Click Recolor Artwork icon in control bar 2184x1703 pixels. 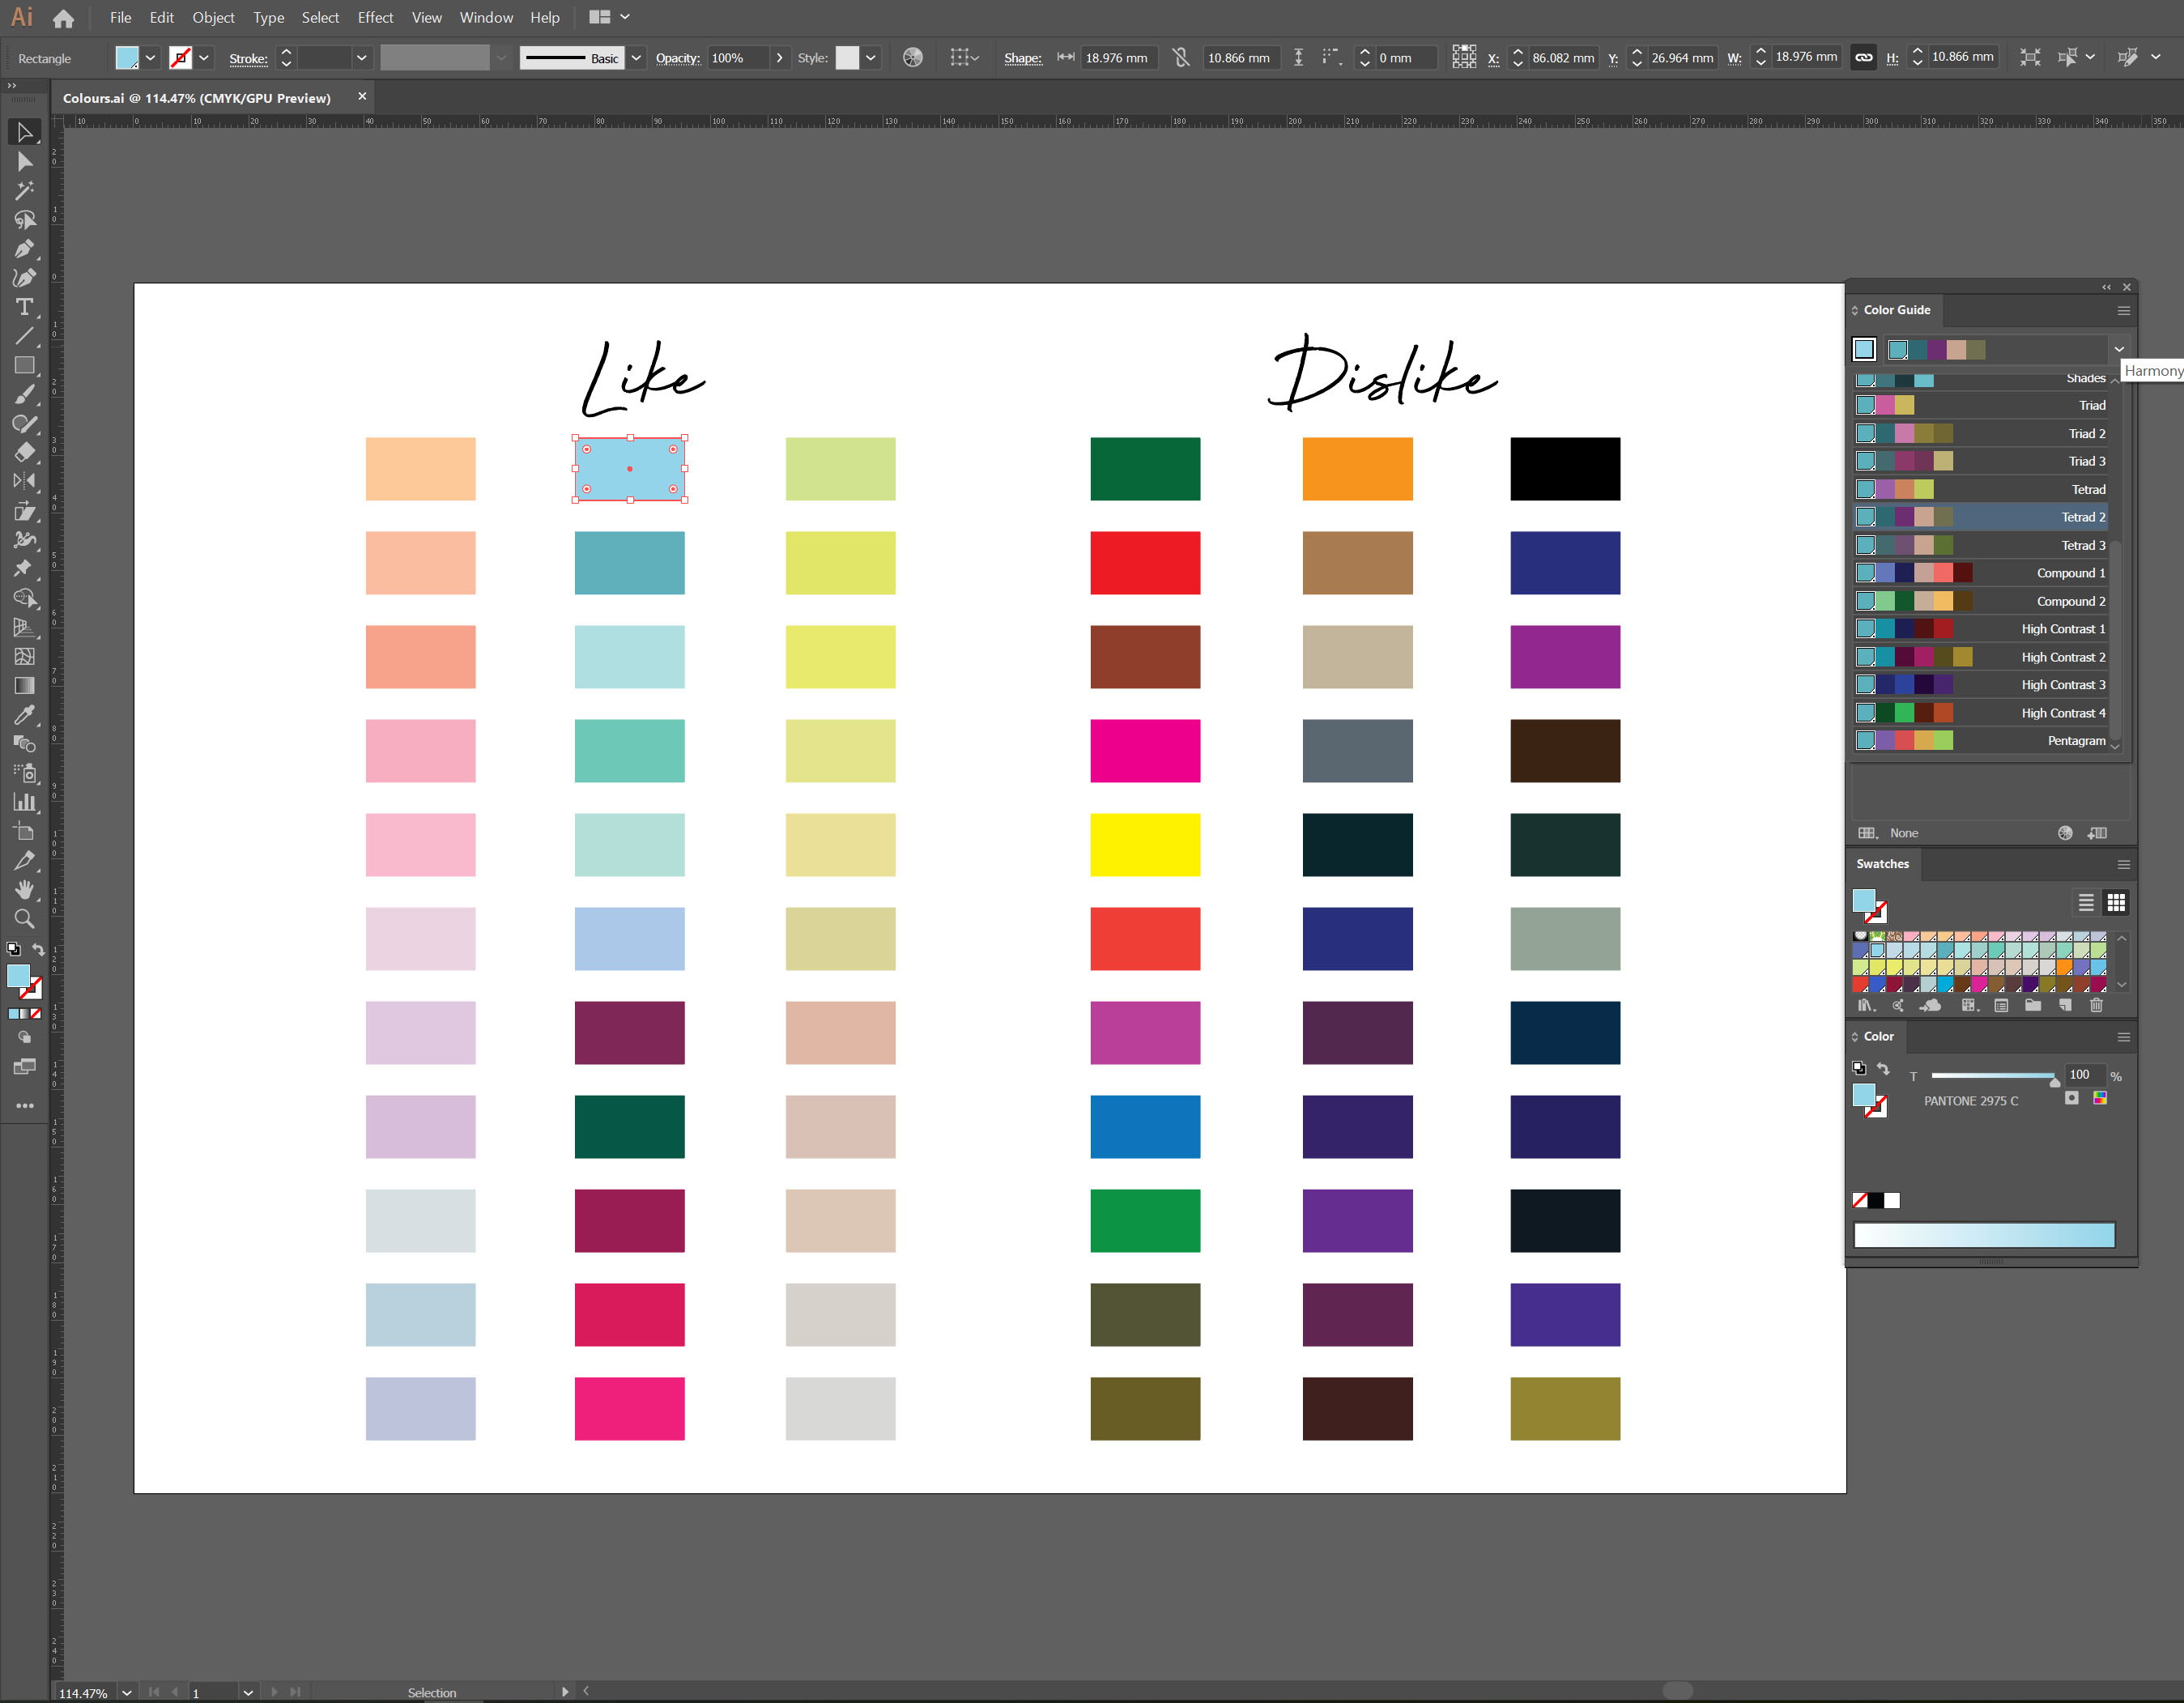point(912,58)
